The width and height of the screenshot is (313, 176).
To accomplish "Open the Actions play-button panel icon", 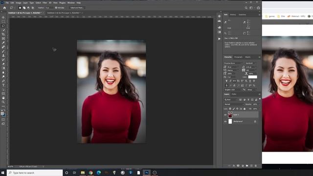I will pyautogui.click(x=220, y=39).
